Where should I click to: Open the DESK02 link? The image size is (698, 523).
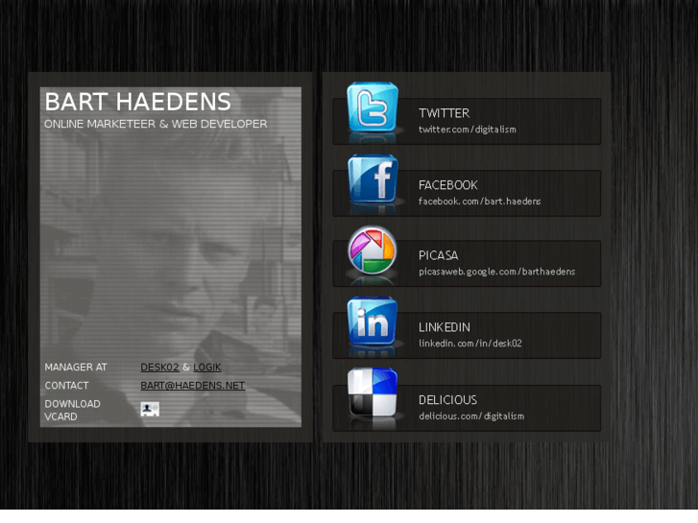pyautogui.click(x=159, y=368)
